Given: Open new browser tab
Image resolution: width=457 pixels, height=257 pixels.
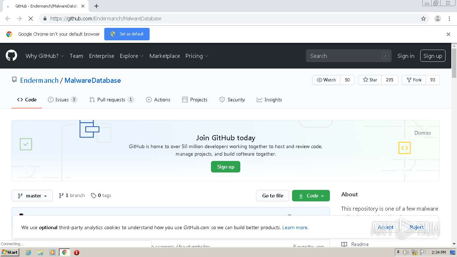Looking at the screenshot, I should tap(96, 6).
